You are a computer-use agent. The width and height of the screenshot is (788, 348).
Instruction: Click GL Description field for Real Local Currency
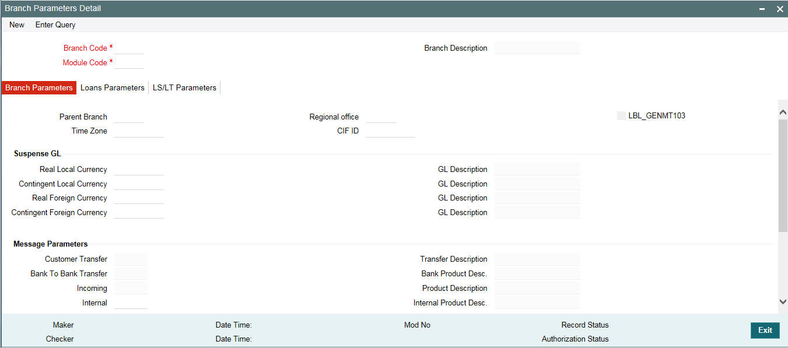[537, 169]
